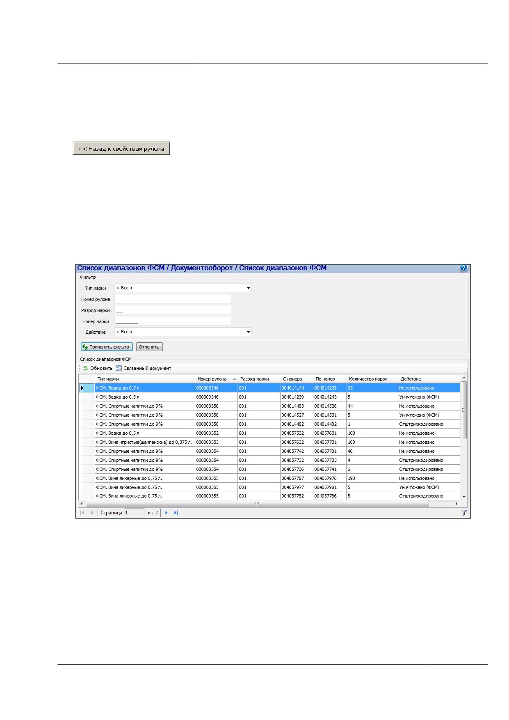Viewport: 509px width, 720px height.
Task: Click cell 004057786 in По номер
Action: point(329,496)
